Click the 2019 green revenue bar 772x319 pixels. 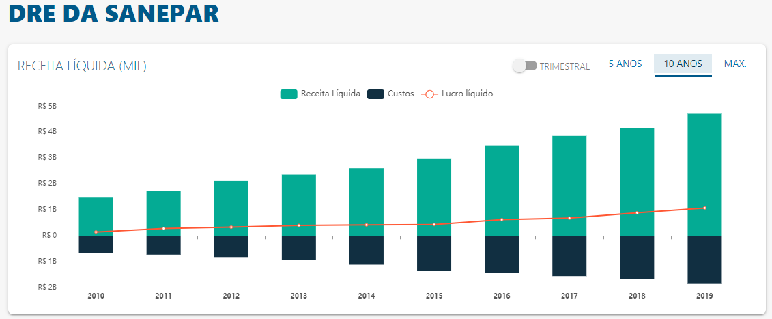click(704, 175)
